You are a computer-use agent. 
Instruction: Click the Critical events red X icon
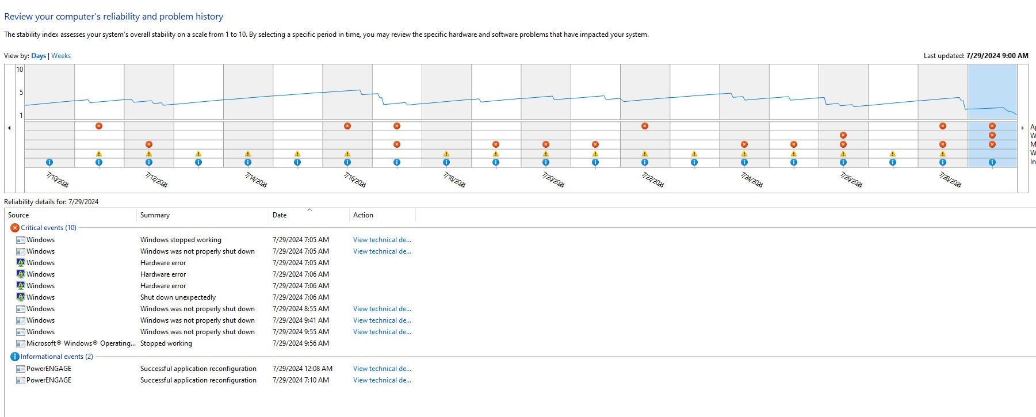15,228
